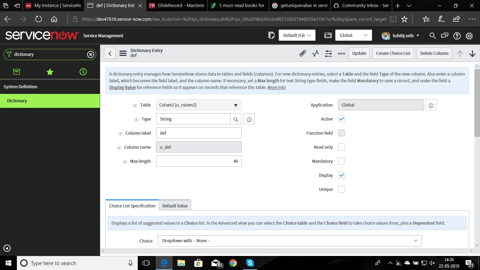Click the application picker window icon
Image resolution: width=480 pixels, height=270 pixels.
(328, 35)
